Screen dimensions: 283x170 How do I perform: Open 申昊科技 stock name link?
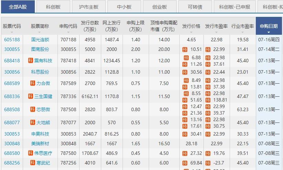[x=40, y=134]
